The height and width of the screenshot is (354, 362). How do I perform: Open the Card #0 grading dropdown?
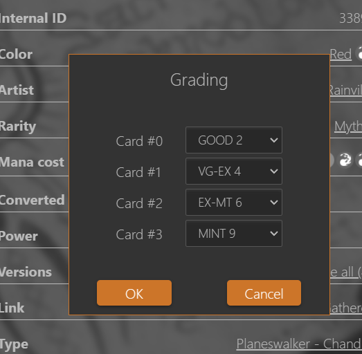click(x=234, y=140)
